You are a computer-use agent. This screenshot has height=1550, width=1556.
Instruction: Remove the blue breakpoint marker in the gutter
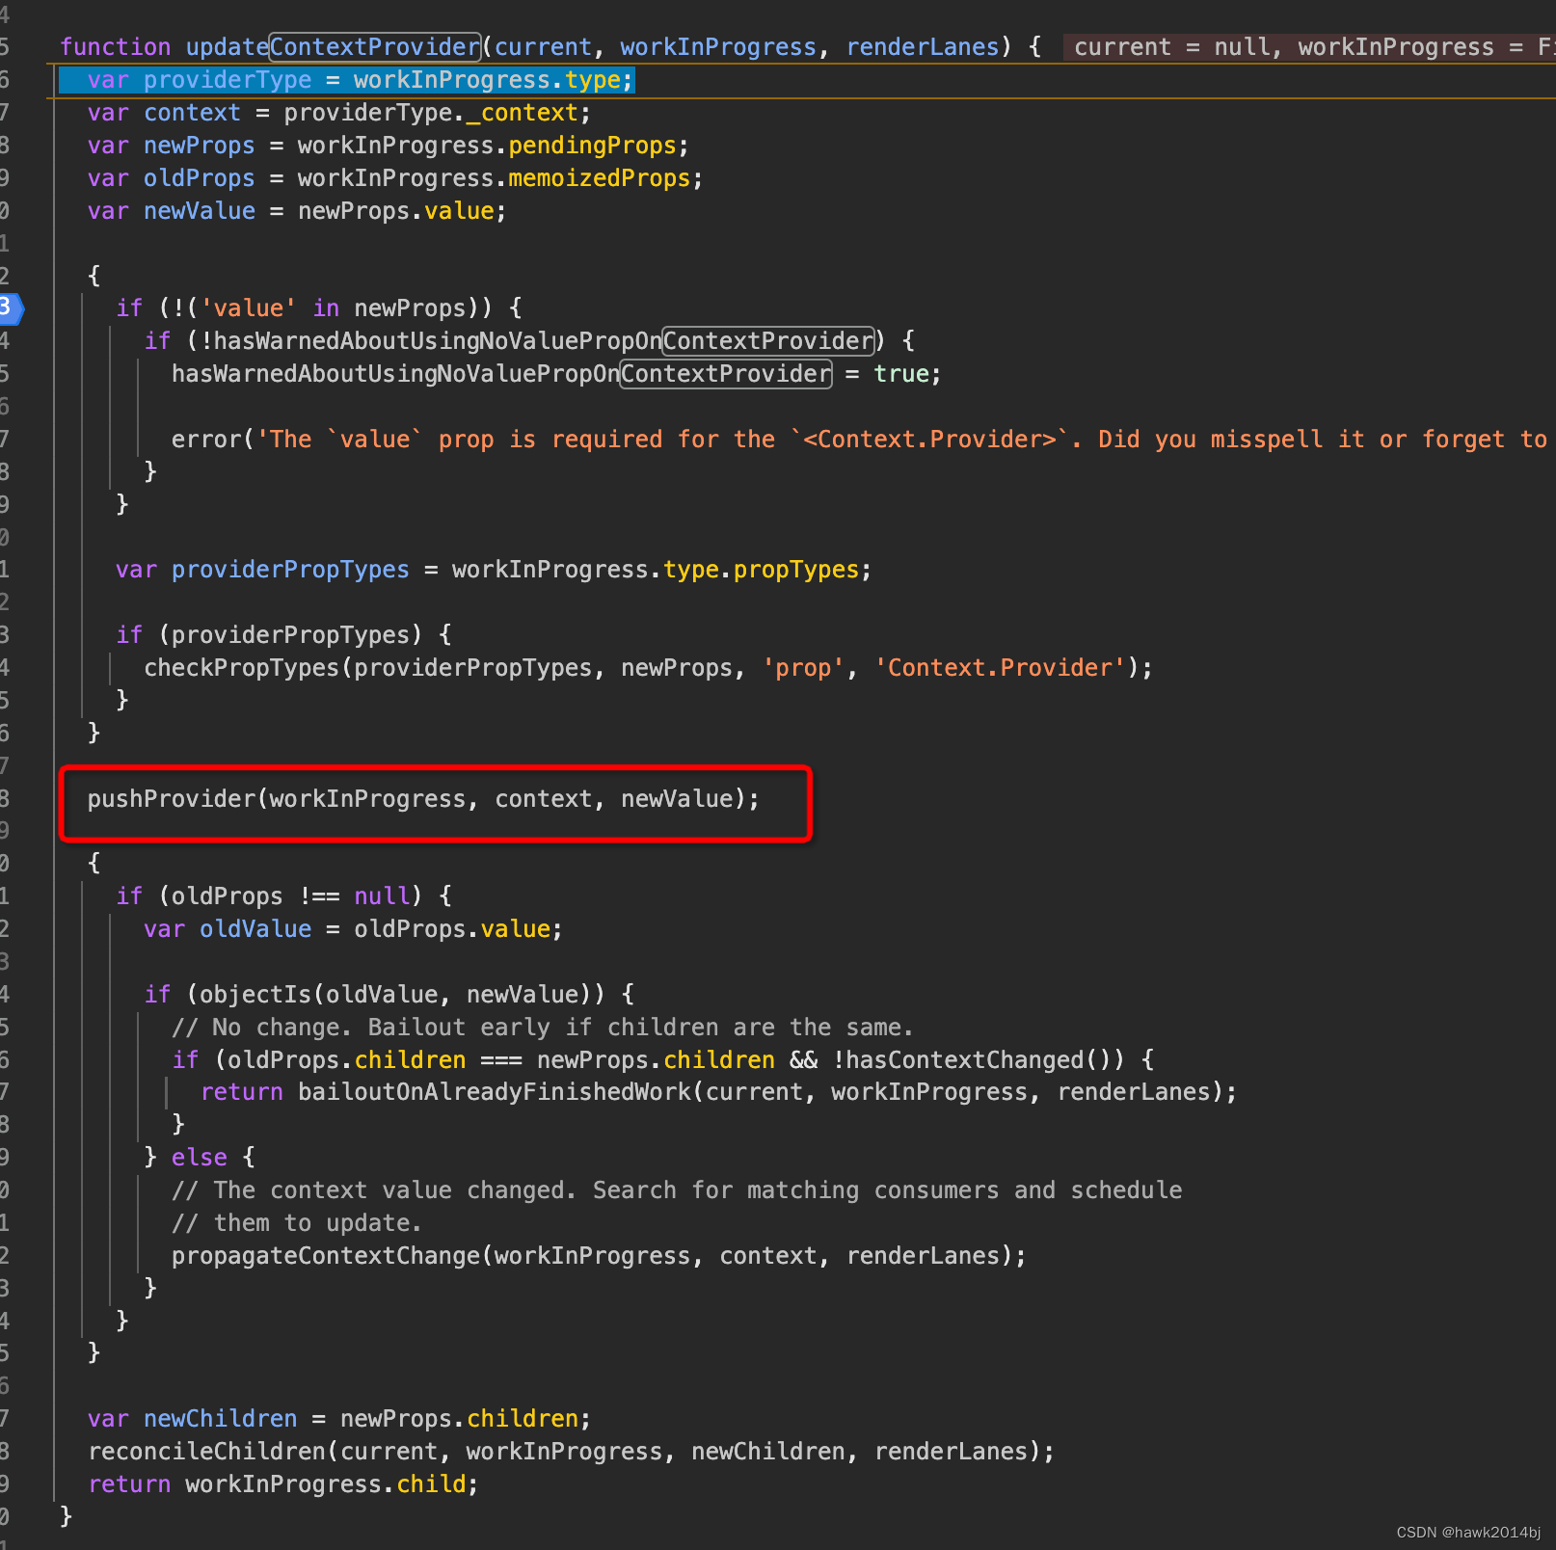(11, 308)
